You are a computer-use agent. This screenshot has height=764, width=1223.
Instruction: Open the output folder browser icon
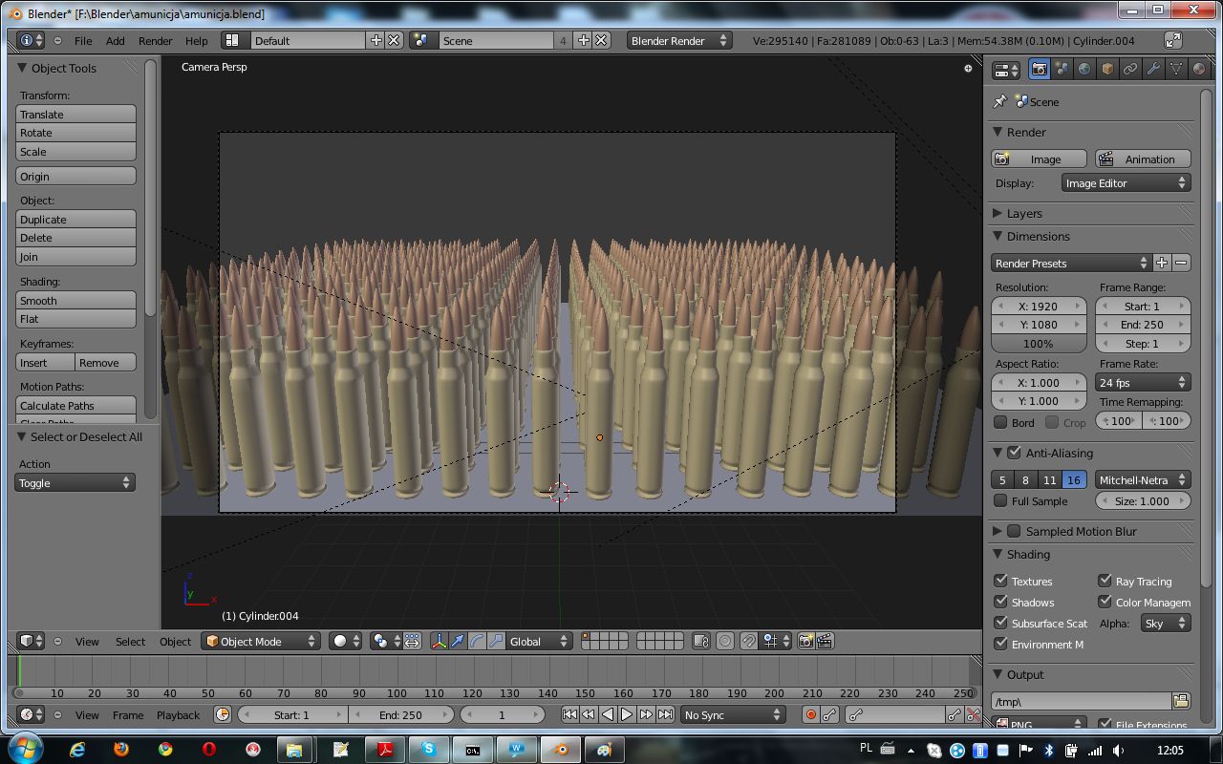click(x=1181, y=702)
